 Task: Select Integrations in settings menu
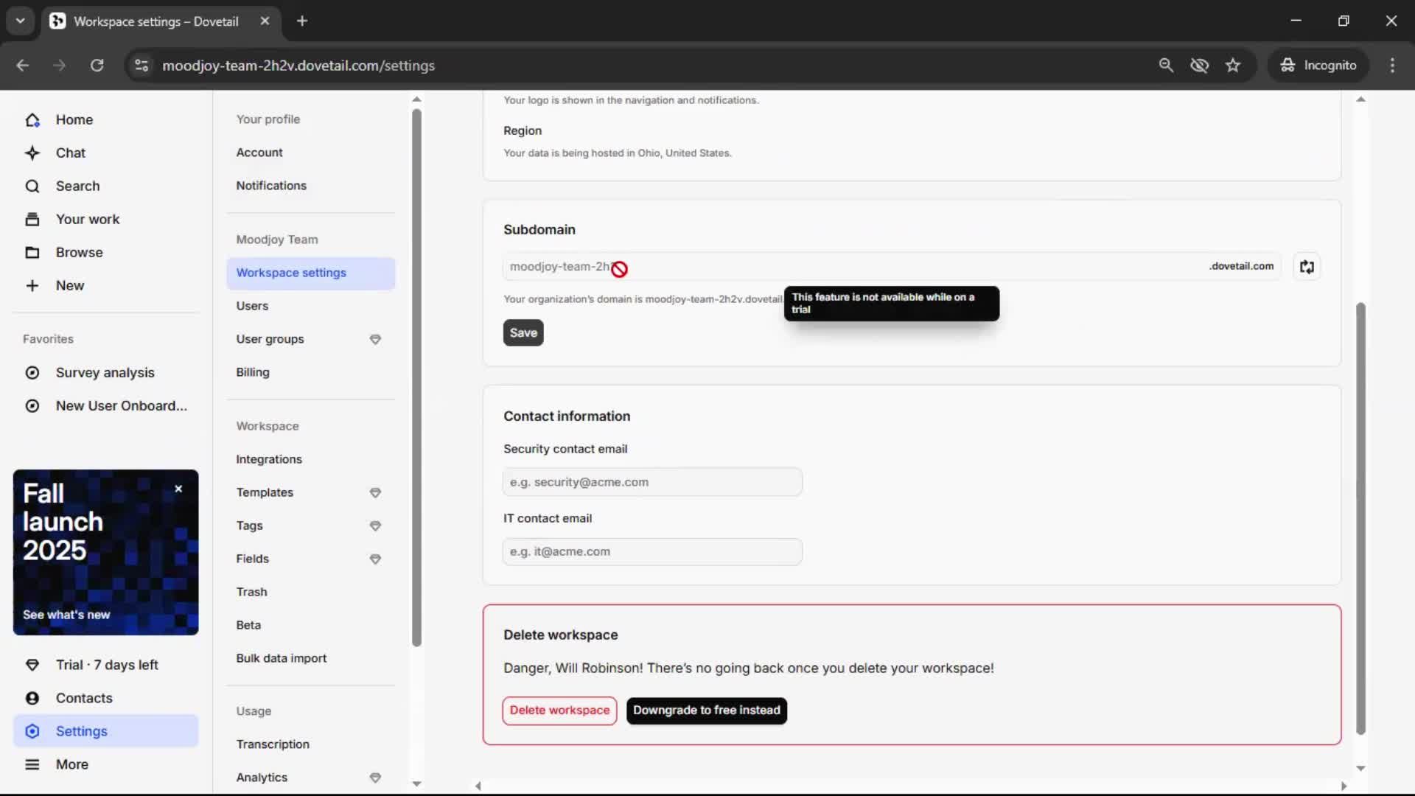[x=269, y=459]
